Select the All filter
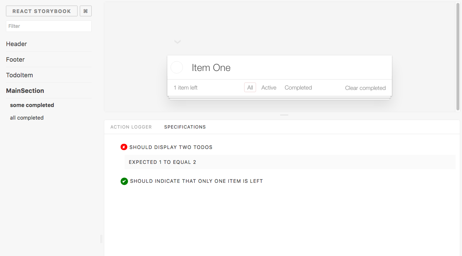462x256 pixels. 250,88
